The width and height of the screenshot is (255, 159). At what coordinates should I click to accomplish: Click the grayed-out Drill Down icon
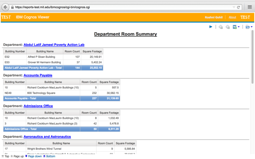pos(221,27)
